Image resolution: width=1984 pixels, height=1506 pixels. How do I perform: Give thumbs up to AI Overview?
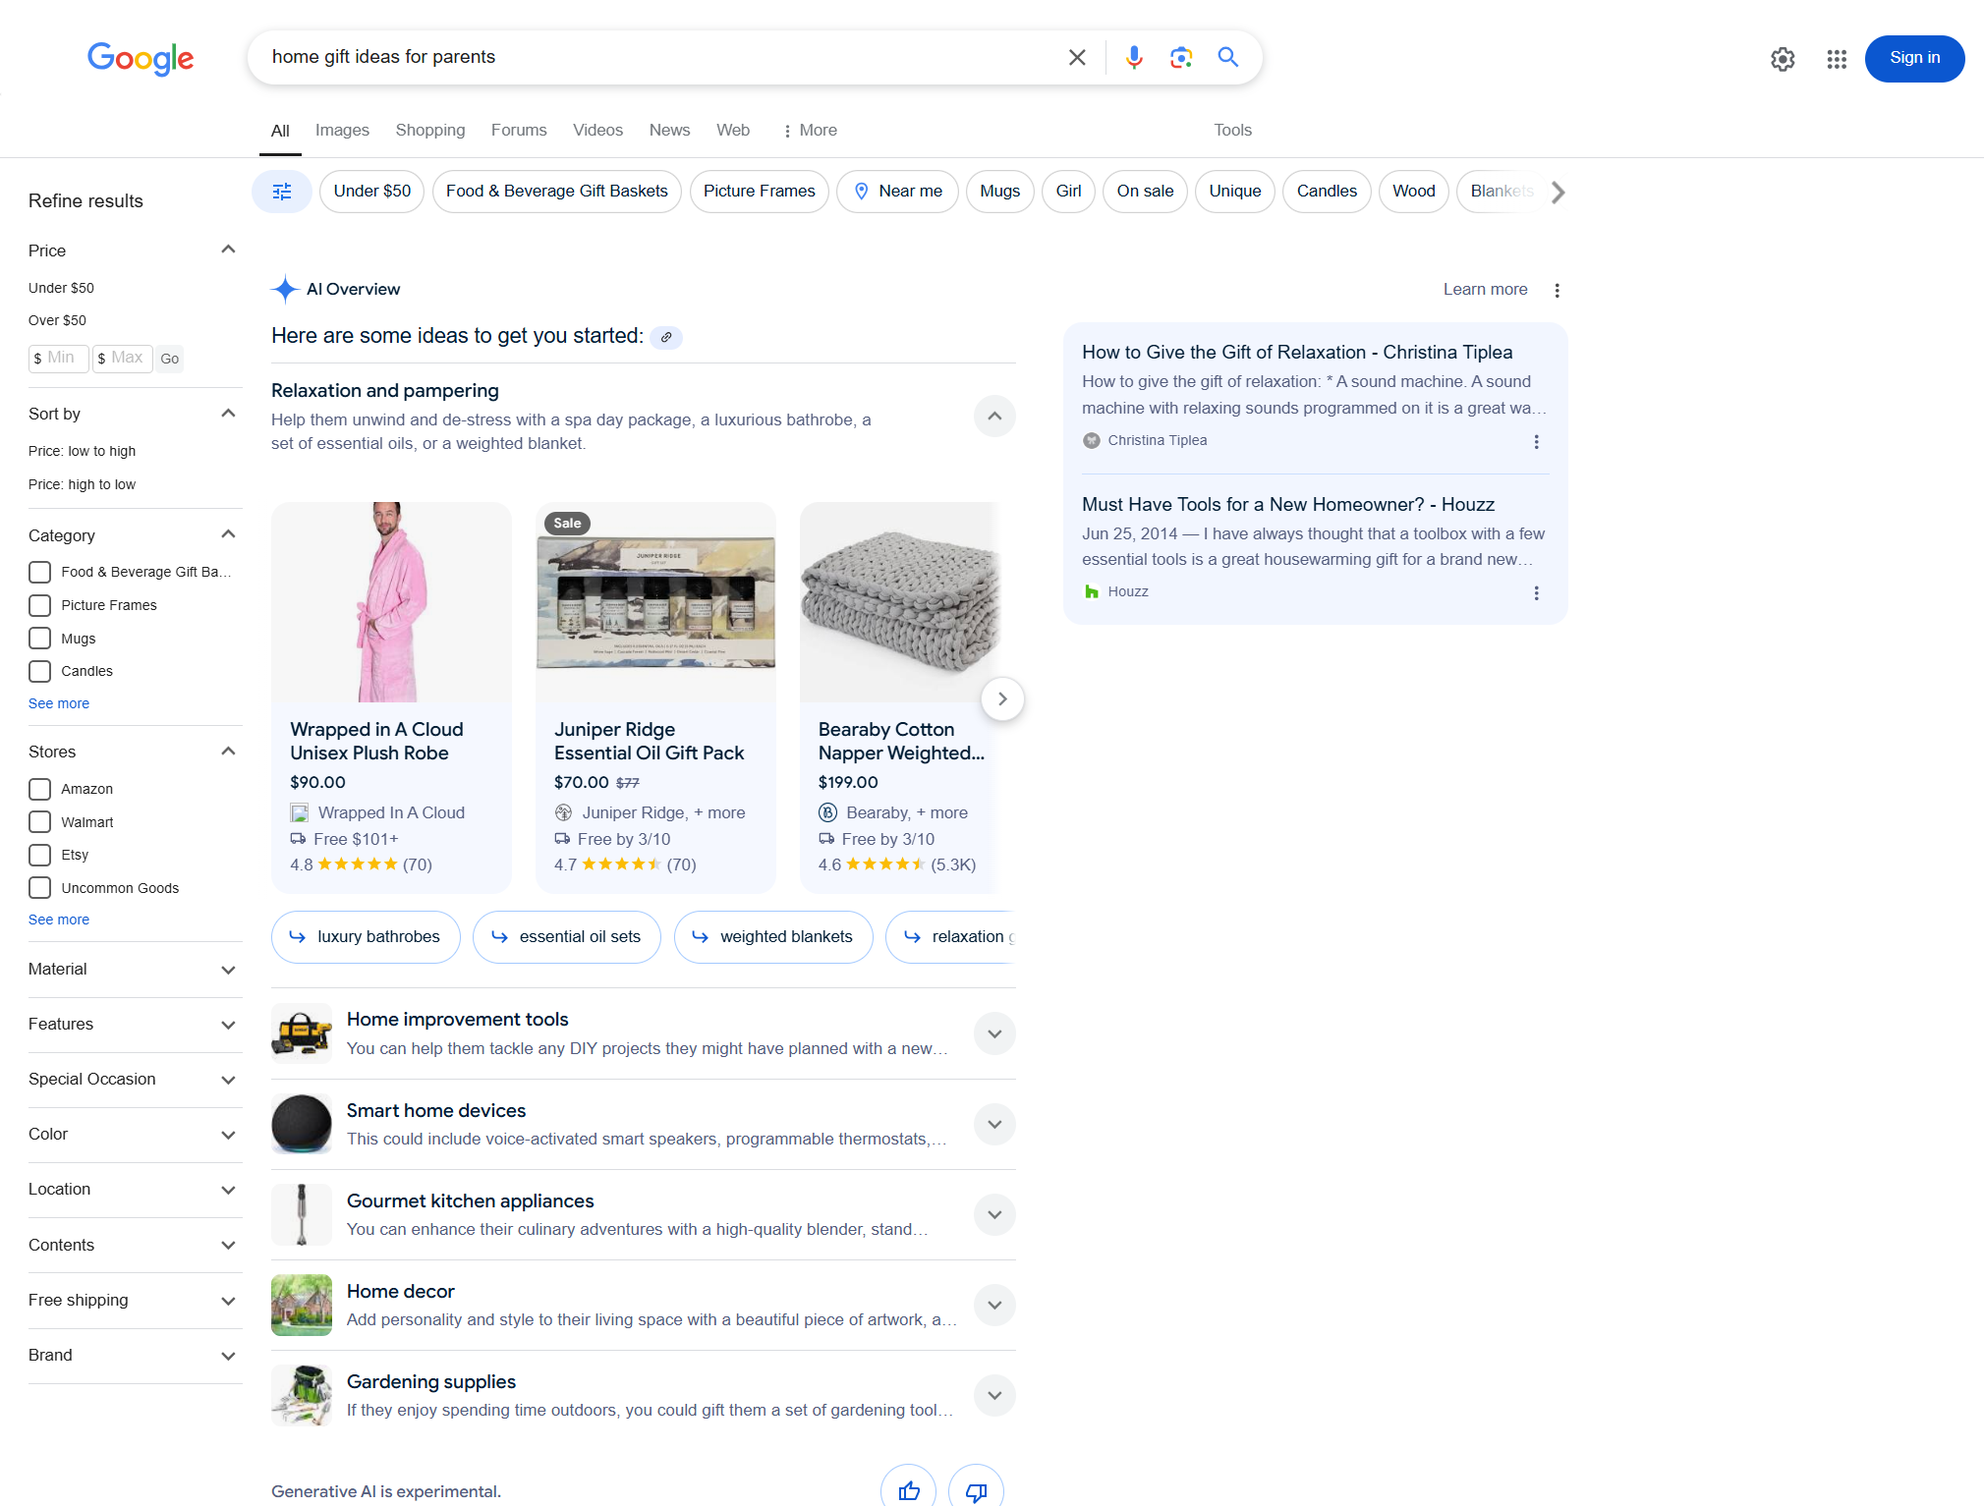[x=909, y=1490]
